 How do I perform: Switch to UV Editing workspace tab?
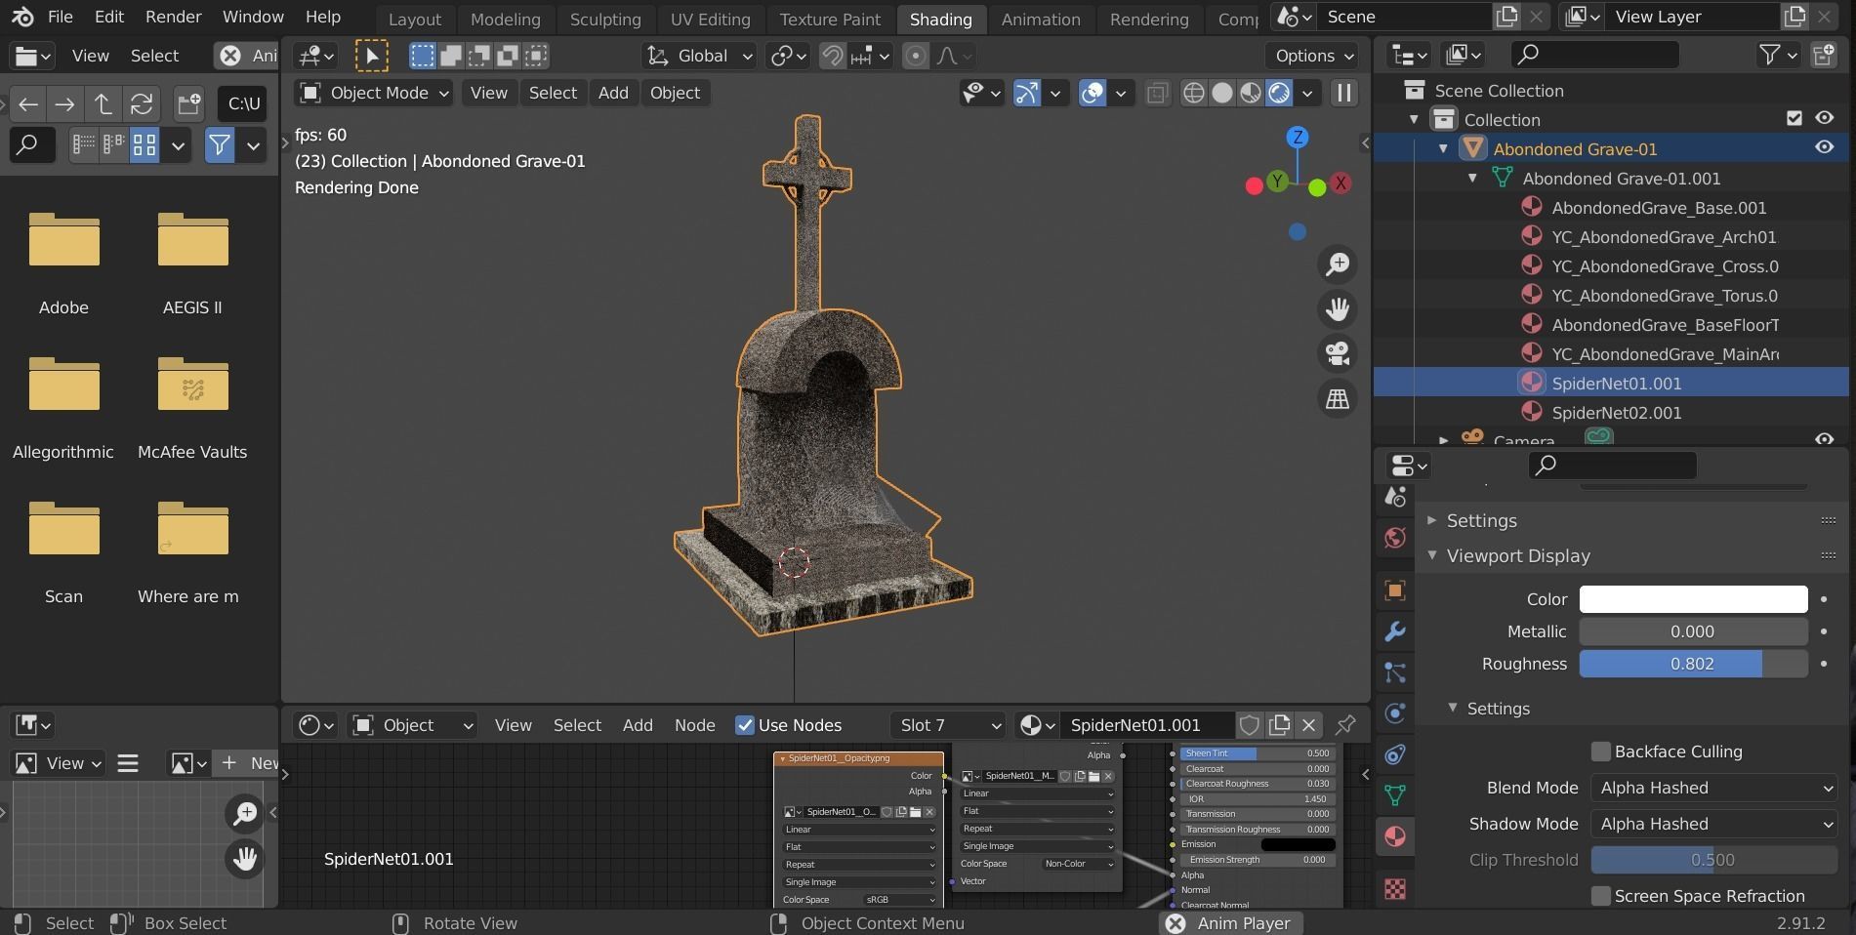coord(710,20)
